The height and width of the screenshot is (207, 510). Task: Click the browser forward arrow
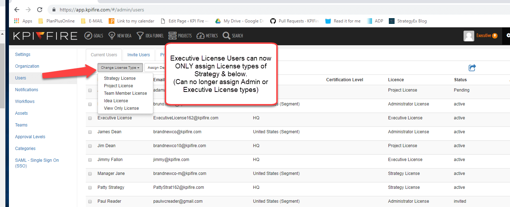[x=28, y=10]
